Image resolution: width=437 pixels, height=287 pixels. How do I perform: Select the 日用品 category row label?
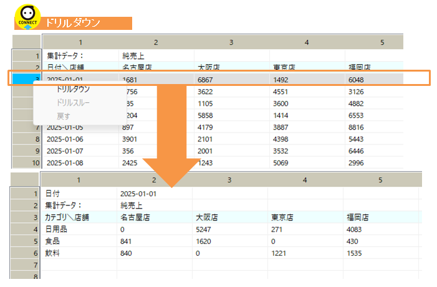point(79,229)
